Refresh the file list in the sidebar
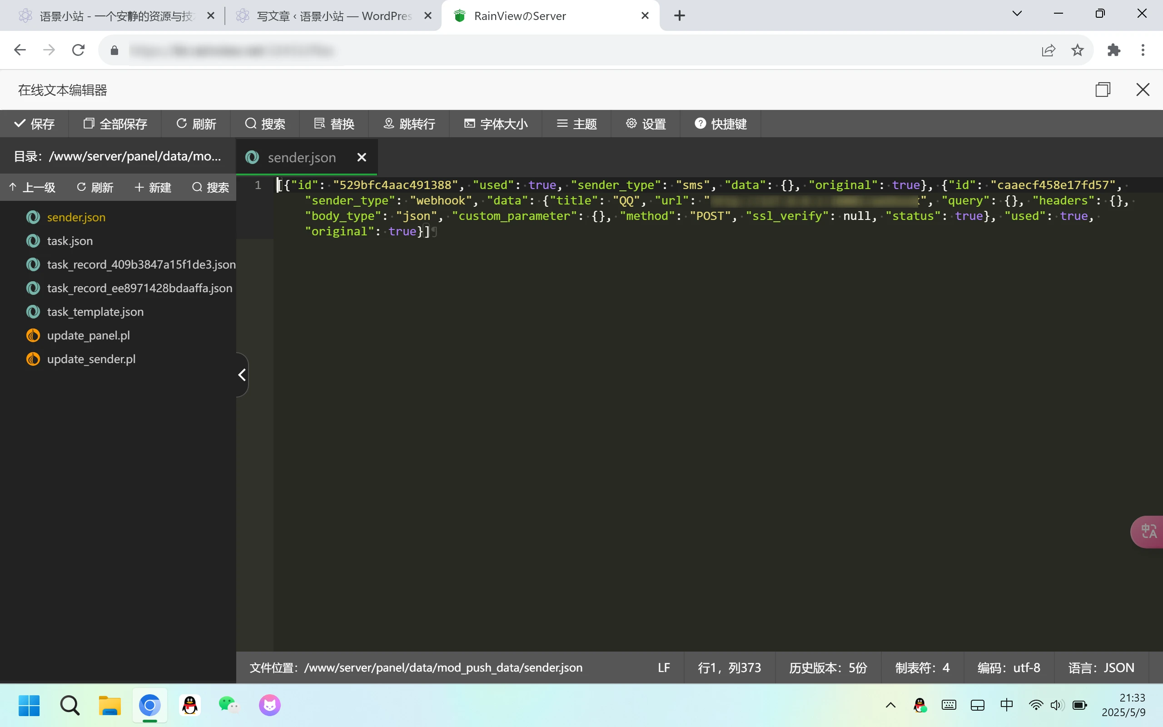The image size is (1163, 727). [x=95, y=187]
